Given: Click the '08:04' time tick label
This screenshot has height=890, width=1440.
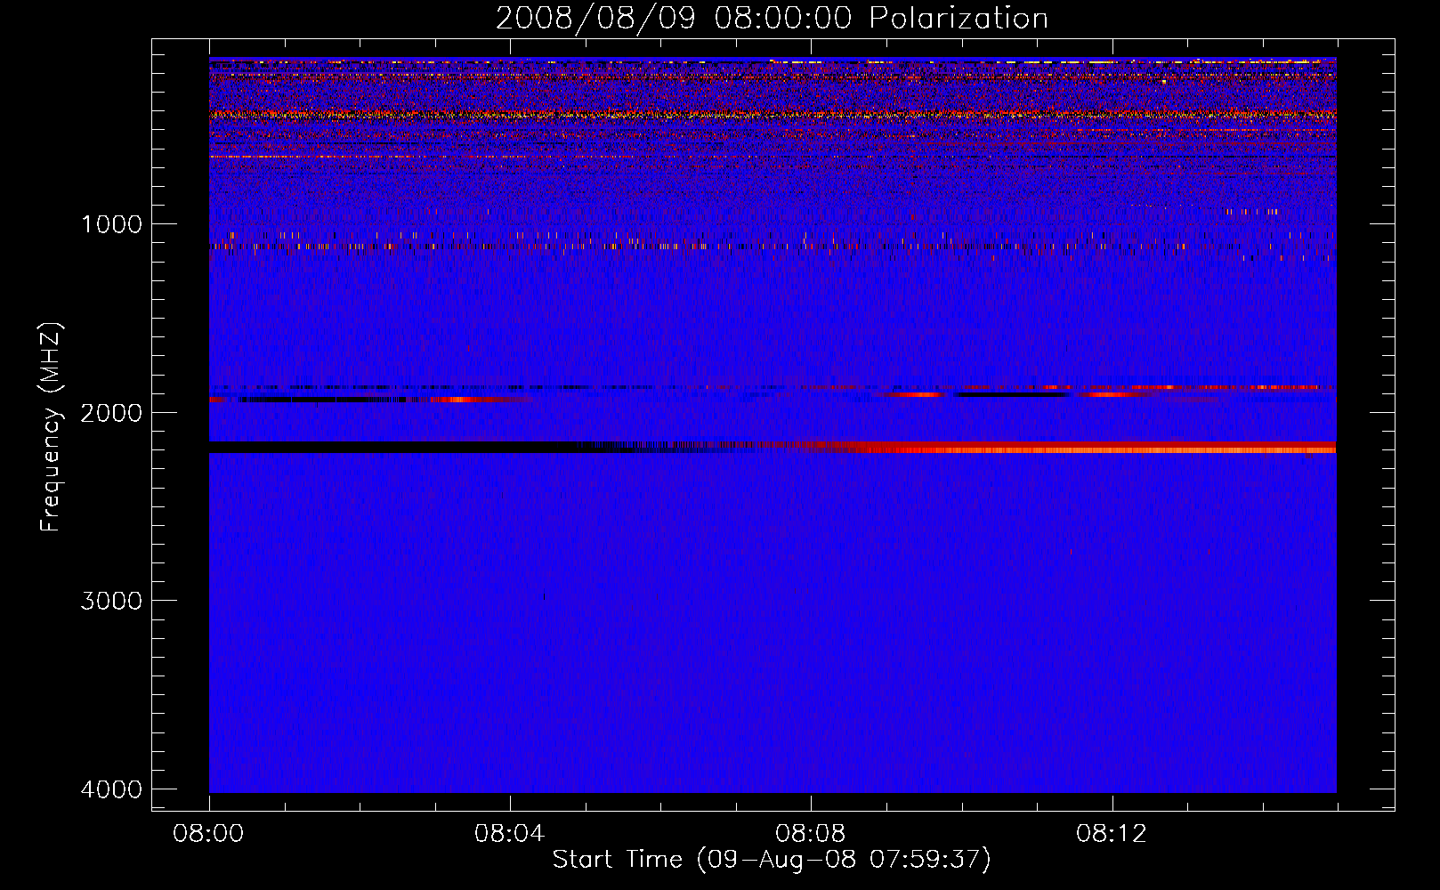Looking at the screenshot, I should (x=509, y=834).
